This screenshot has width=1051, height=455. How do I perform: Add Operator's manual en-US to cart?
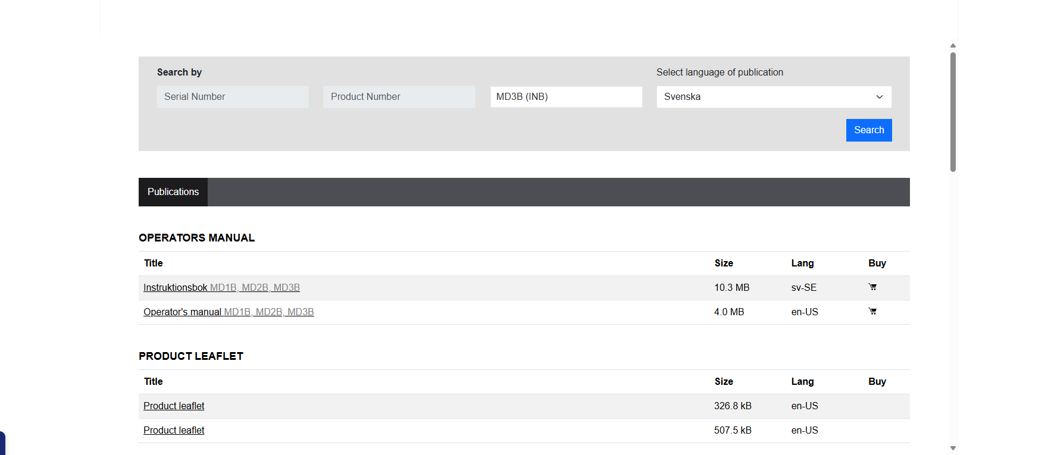click(x=872, y=312)
